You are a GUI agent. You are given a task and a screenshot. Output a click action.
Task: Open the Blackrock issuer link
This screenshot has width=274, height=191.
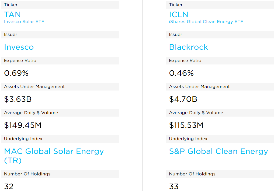click(189, 47)
